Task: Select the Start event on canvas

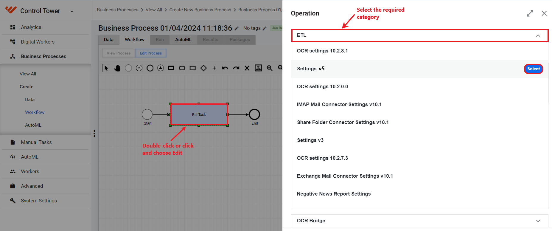Action: [147, 114]
